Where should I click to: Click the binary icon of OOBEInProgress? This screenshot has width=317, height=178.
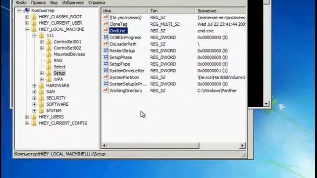(x=106, y=38)
